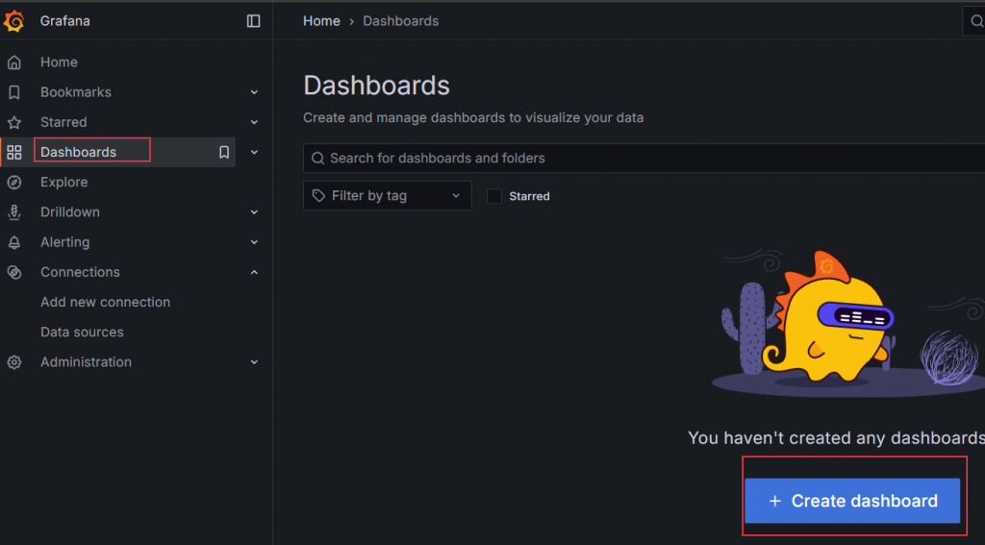
Task: Click the Bookmarks ribbon icon in the sidebar
Action: pyautogui.click(x=13, y=92)
